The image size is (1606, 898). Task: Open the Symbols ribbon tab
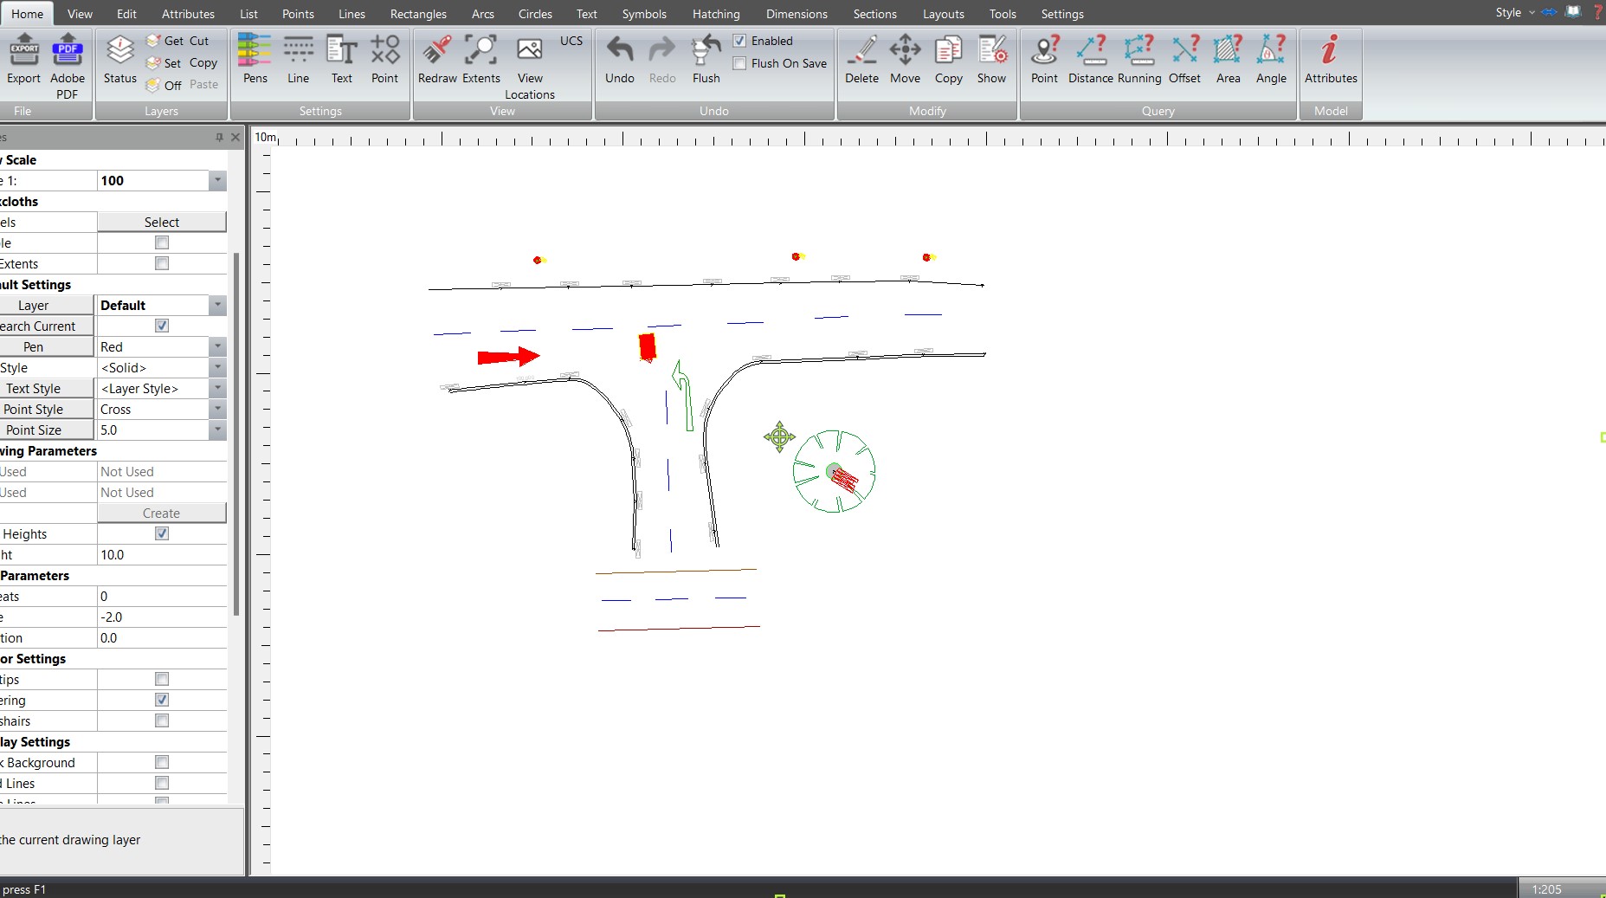[x=644, y=14]
